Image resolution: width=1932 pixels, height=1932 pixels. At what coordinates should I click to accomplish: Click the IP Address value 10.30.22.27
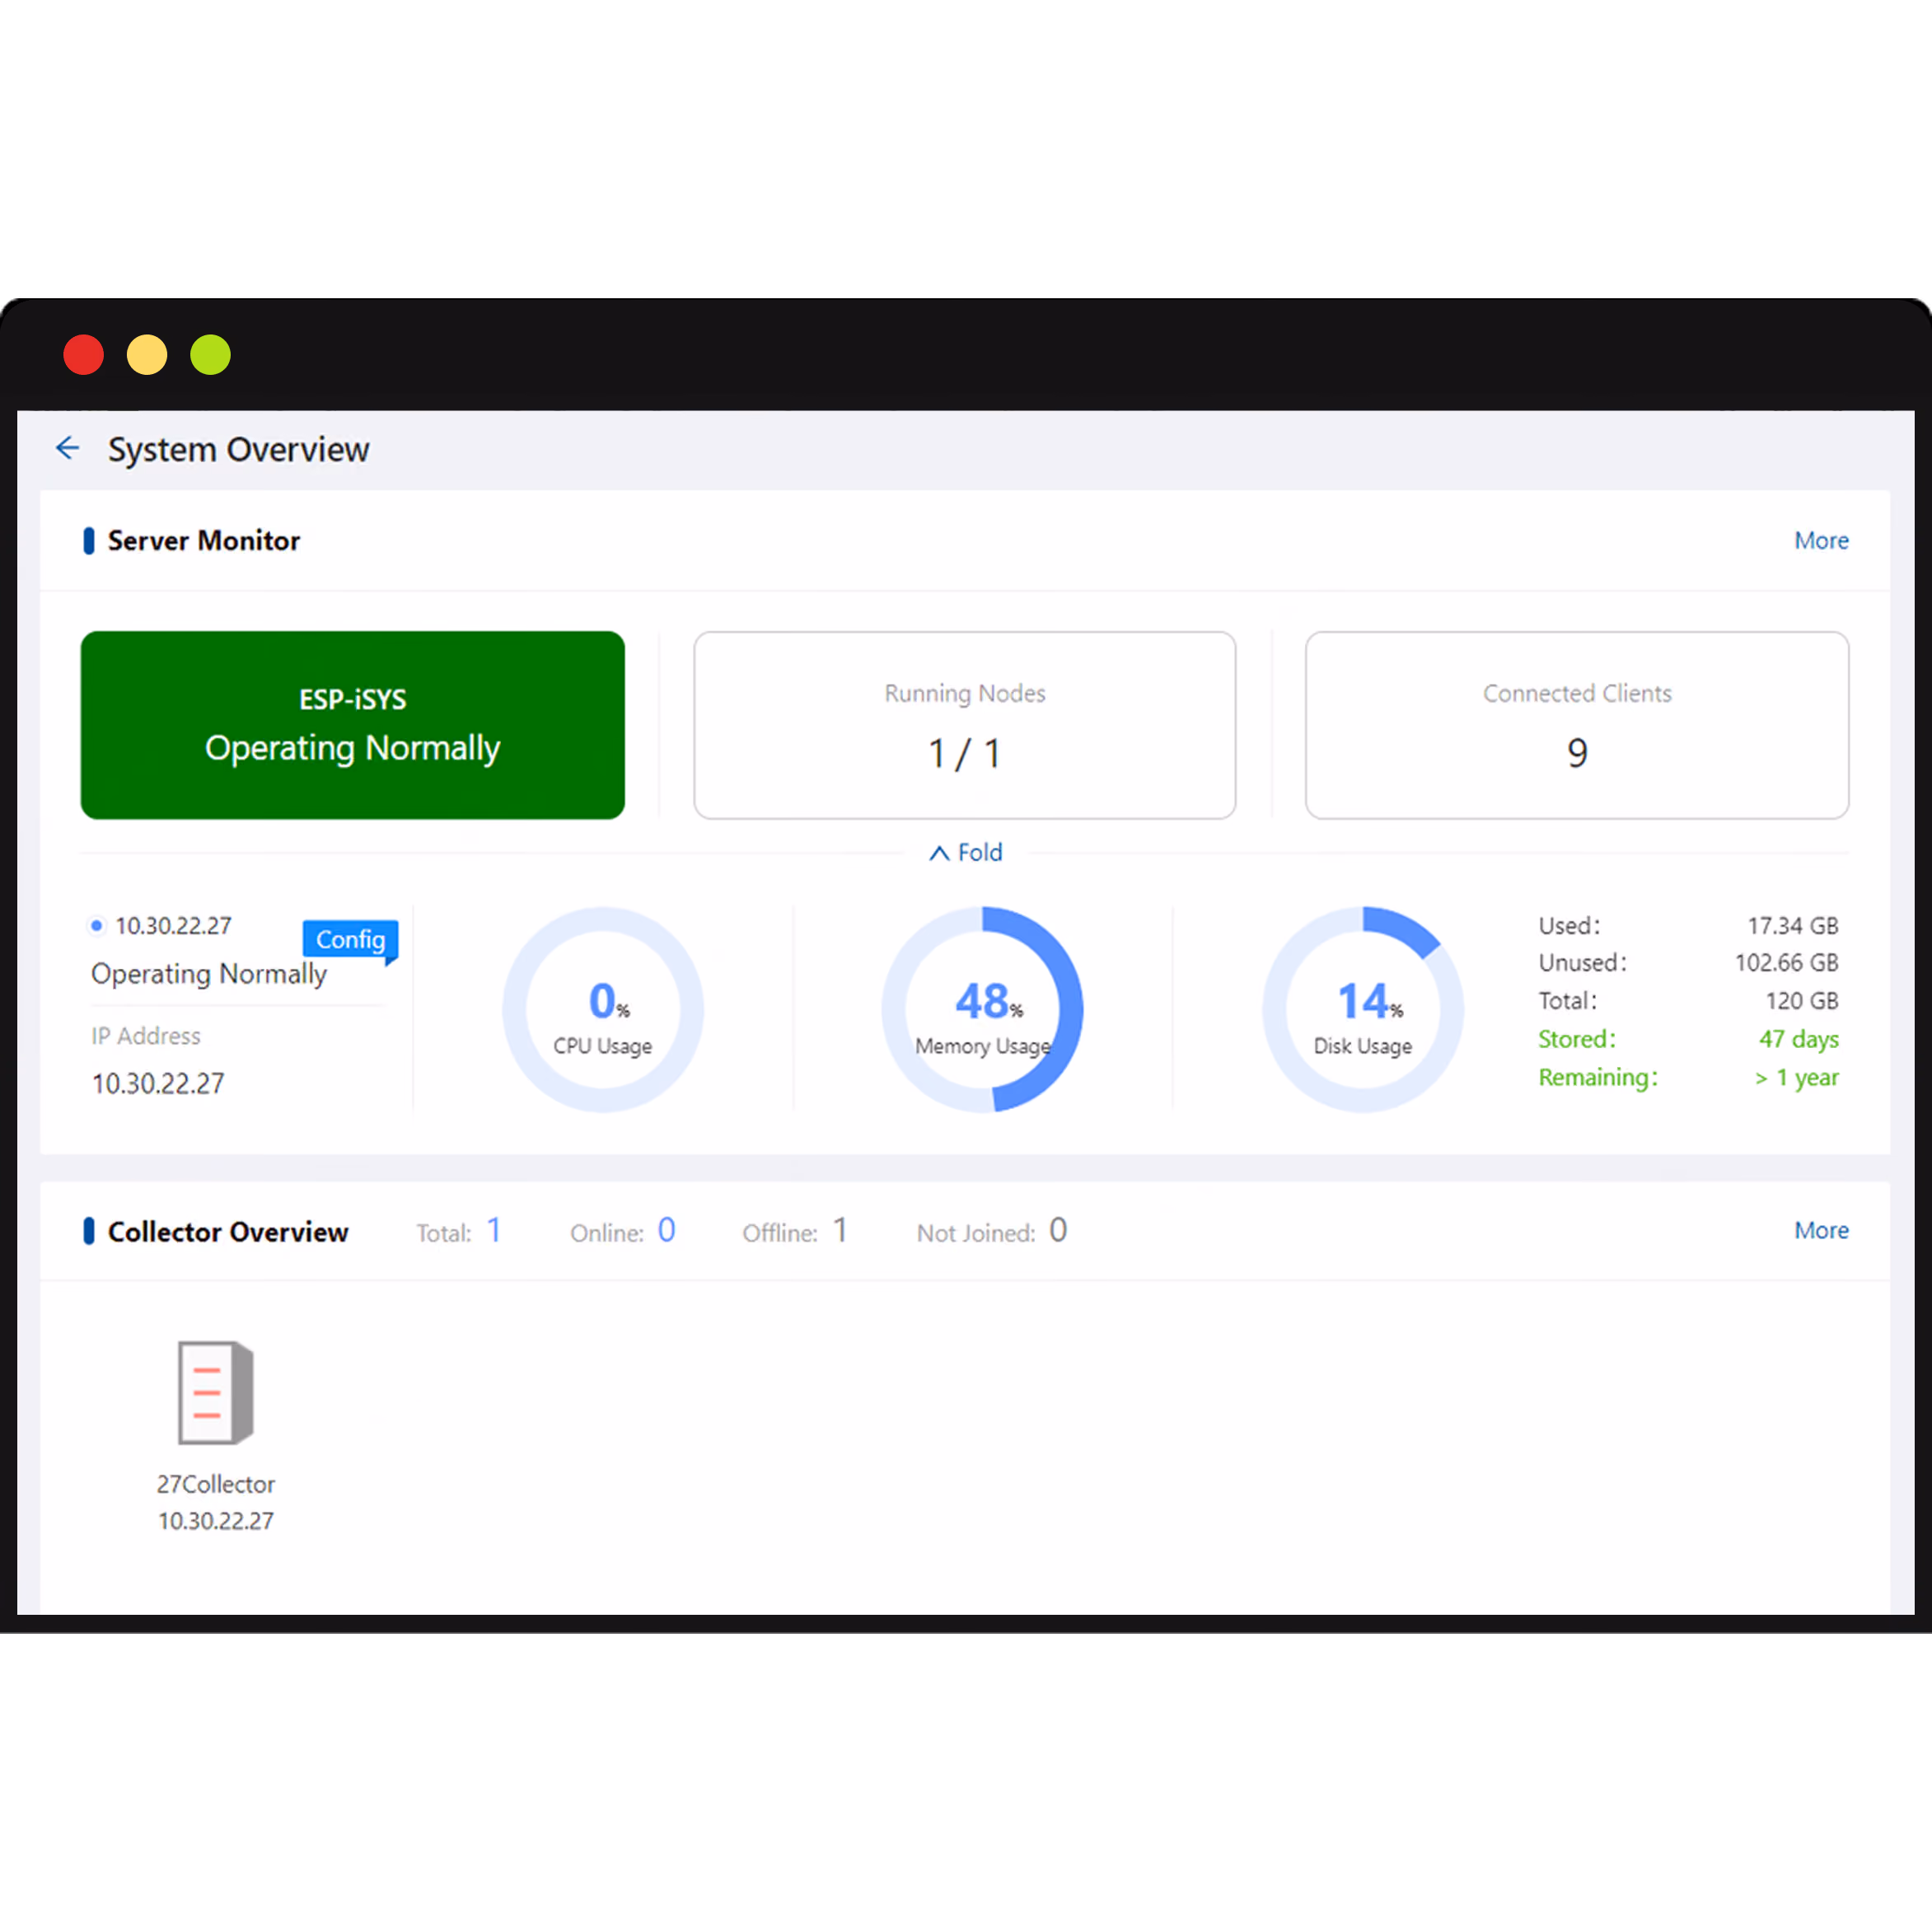(x=158, y=1083)
